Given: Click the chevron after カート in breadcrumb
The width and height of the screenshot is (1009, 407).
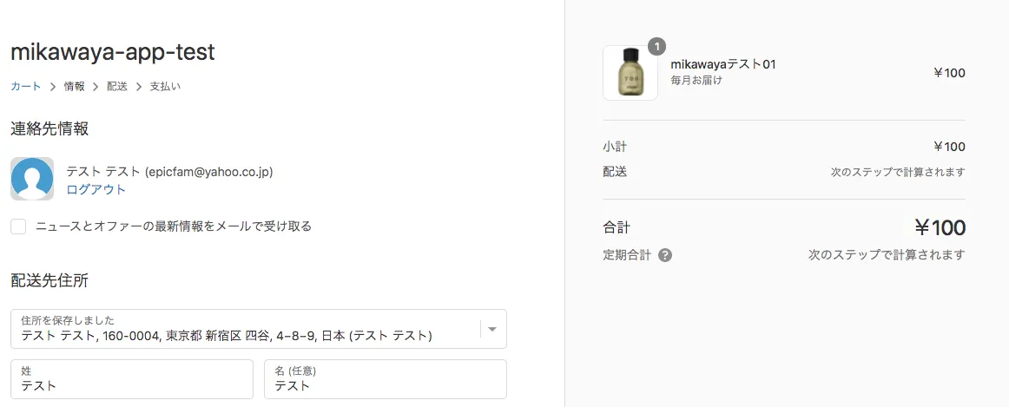Looking at the screenshot, I should [x=53, y=87].
